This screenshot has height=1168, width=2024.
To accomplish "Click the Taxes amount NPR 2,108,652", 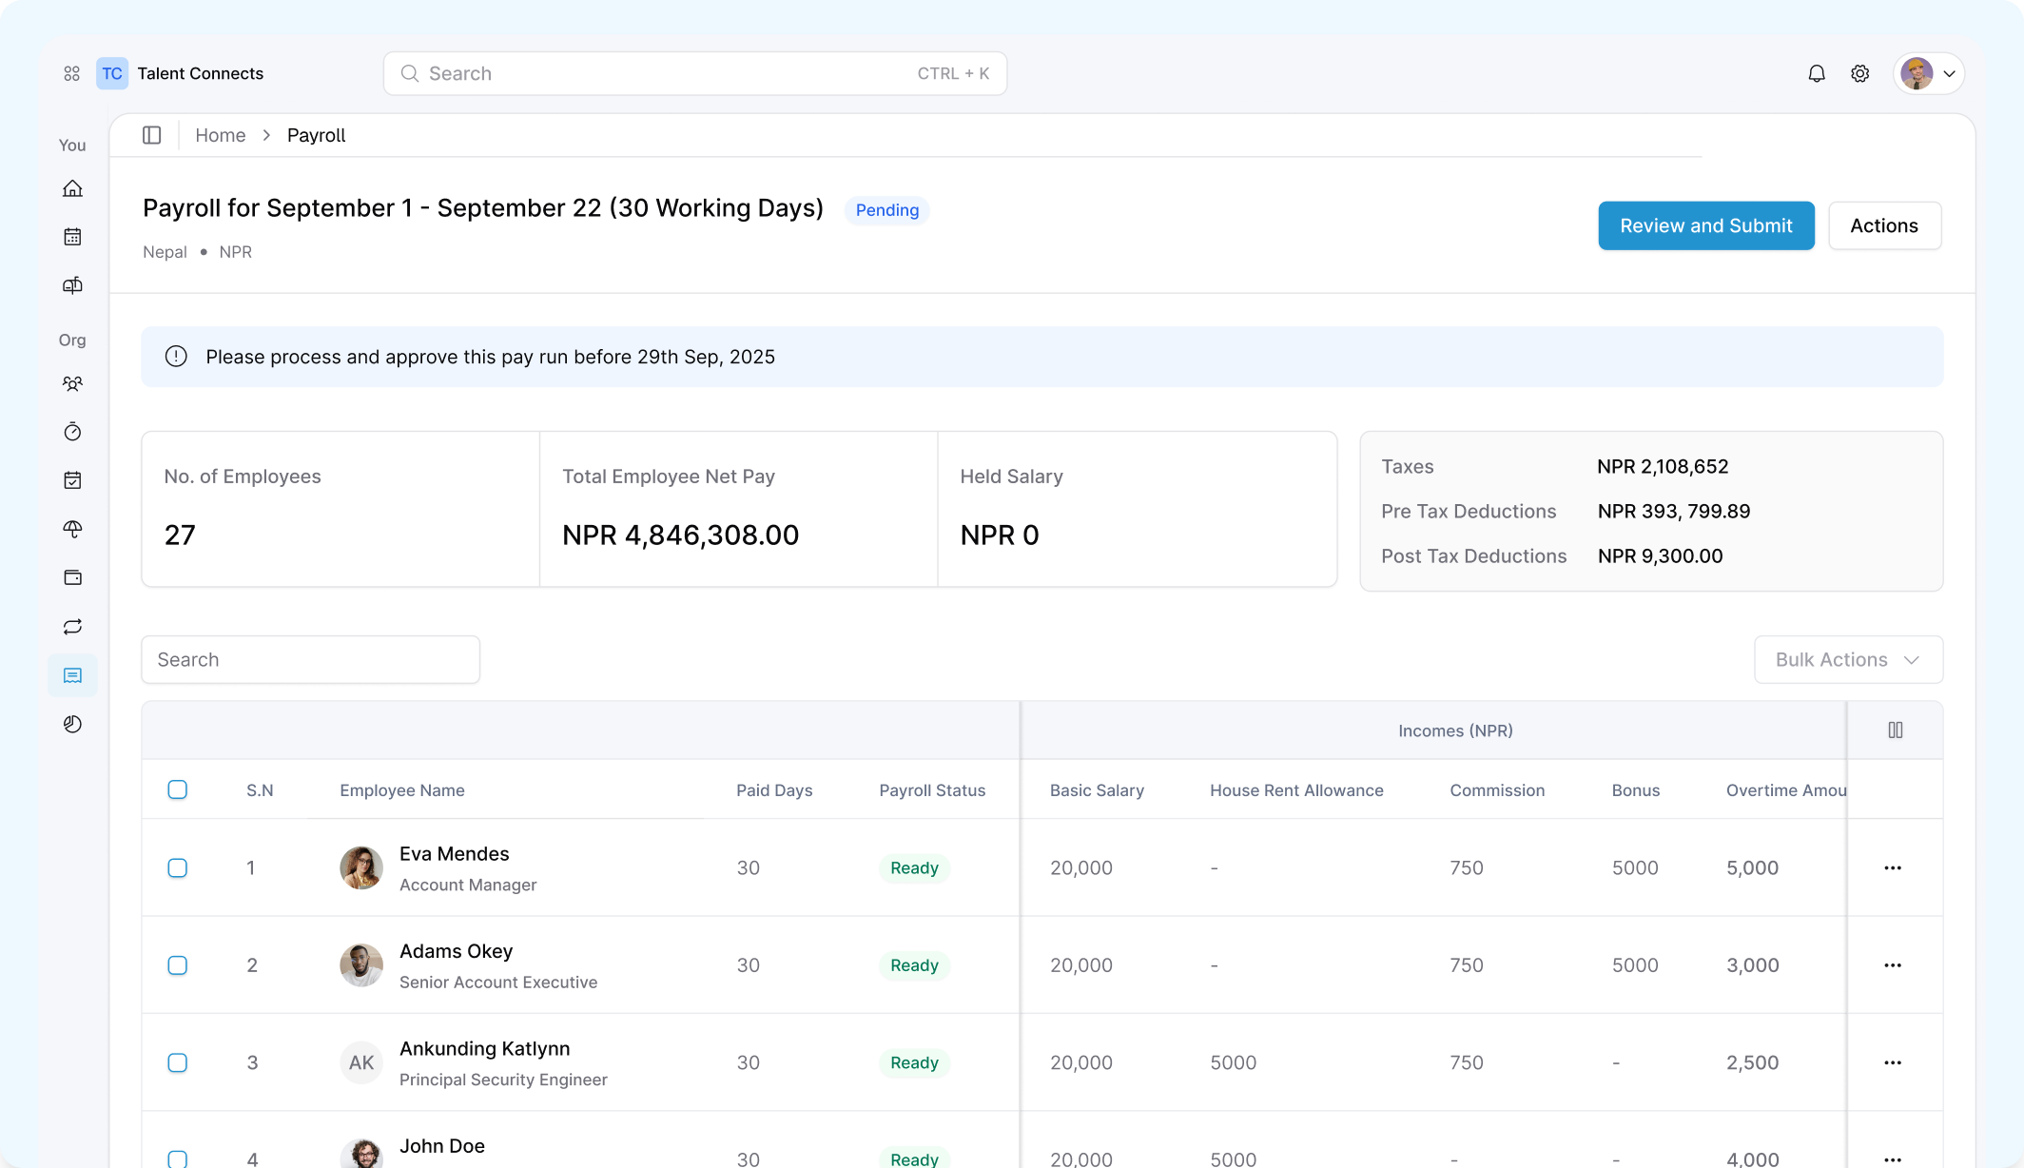I will [1663, 467].
